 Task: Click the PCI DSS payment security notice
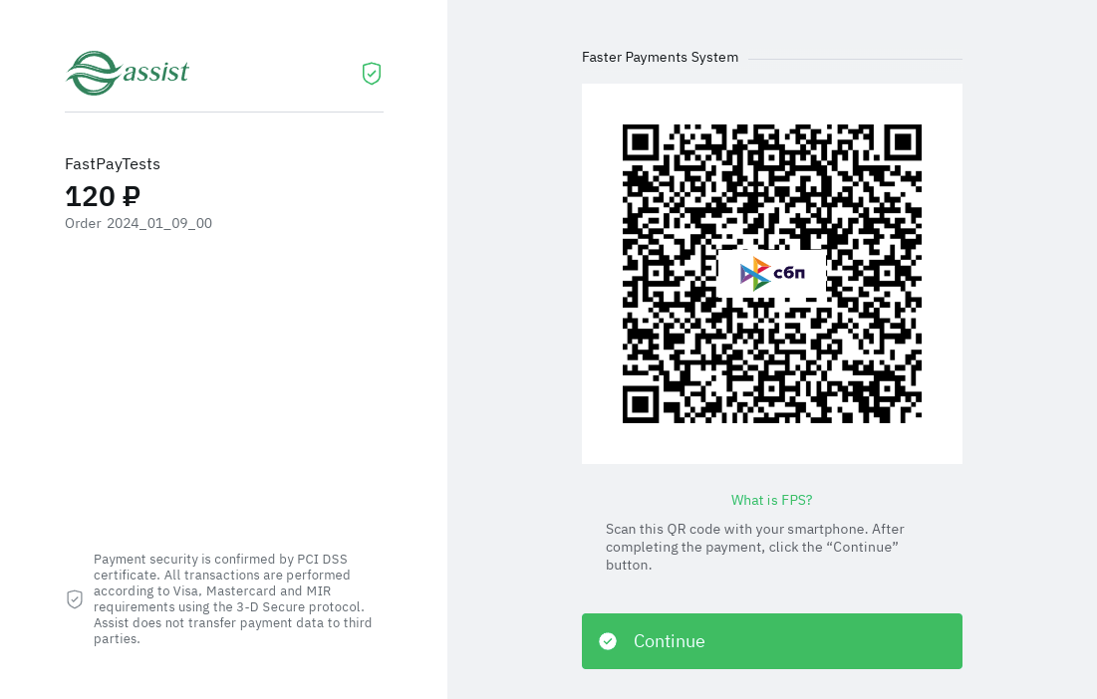point(233,599)
